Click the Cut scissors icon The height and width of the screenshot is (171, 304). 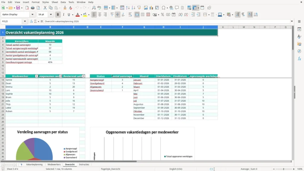click(45, 8)
